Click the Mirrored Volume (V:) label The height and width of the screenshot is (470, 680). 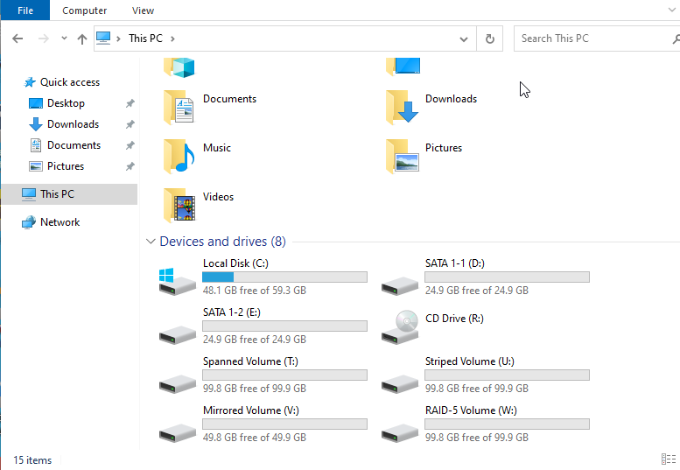[250, 410]
